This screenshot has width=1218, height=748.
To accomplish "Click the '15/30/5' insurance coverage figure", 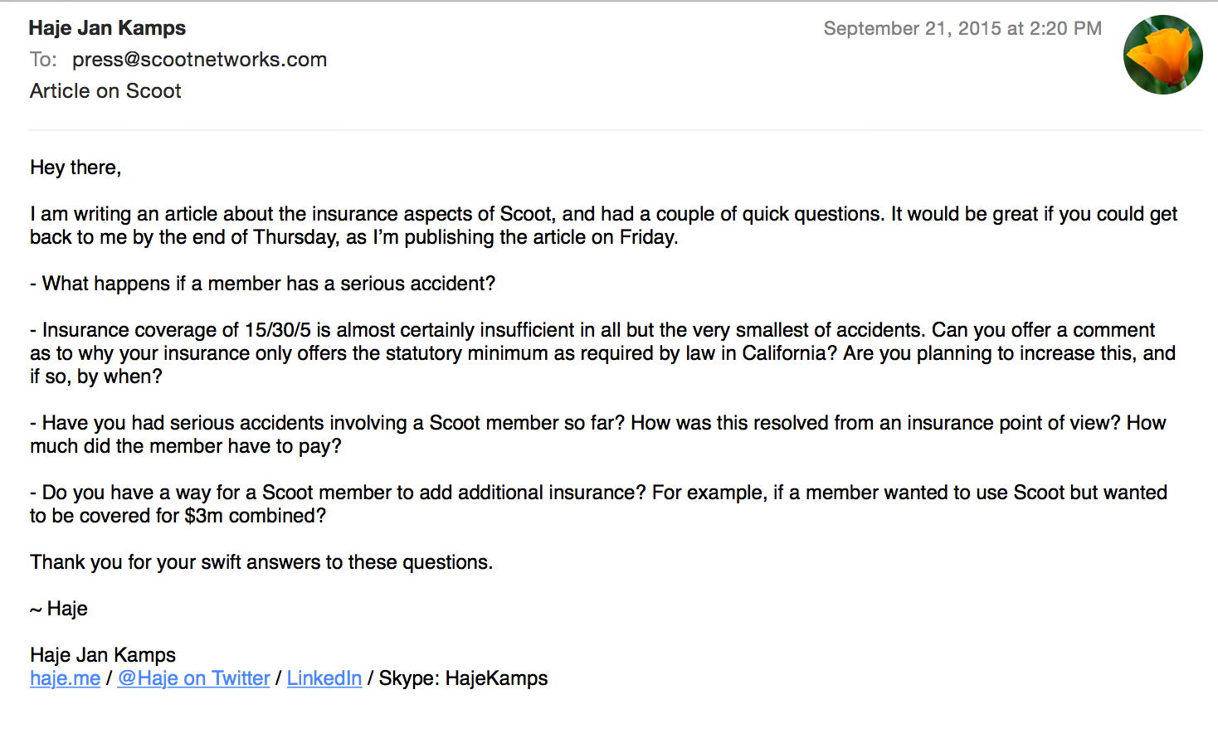I will tap(277, 330).
